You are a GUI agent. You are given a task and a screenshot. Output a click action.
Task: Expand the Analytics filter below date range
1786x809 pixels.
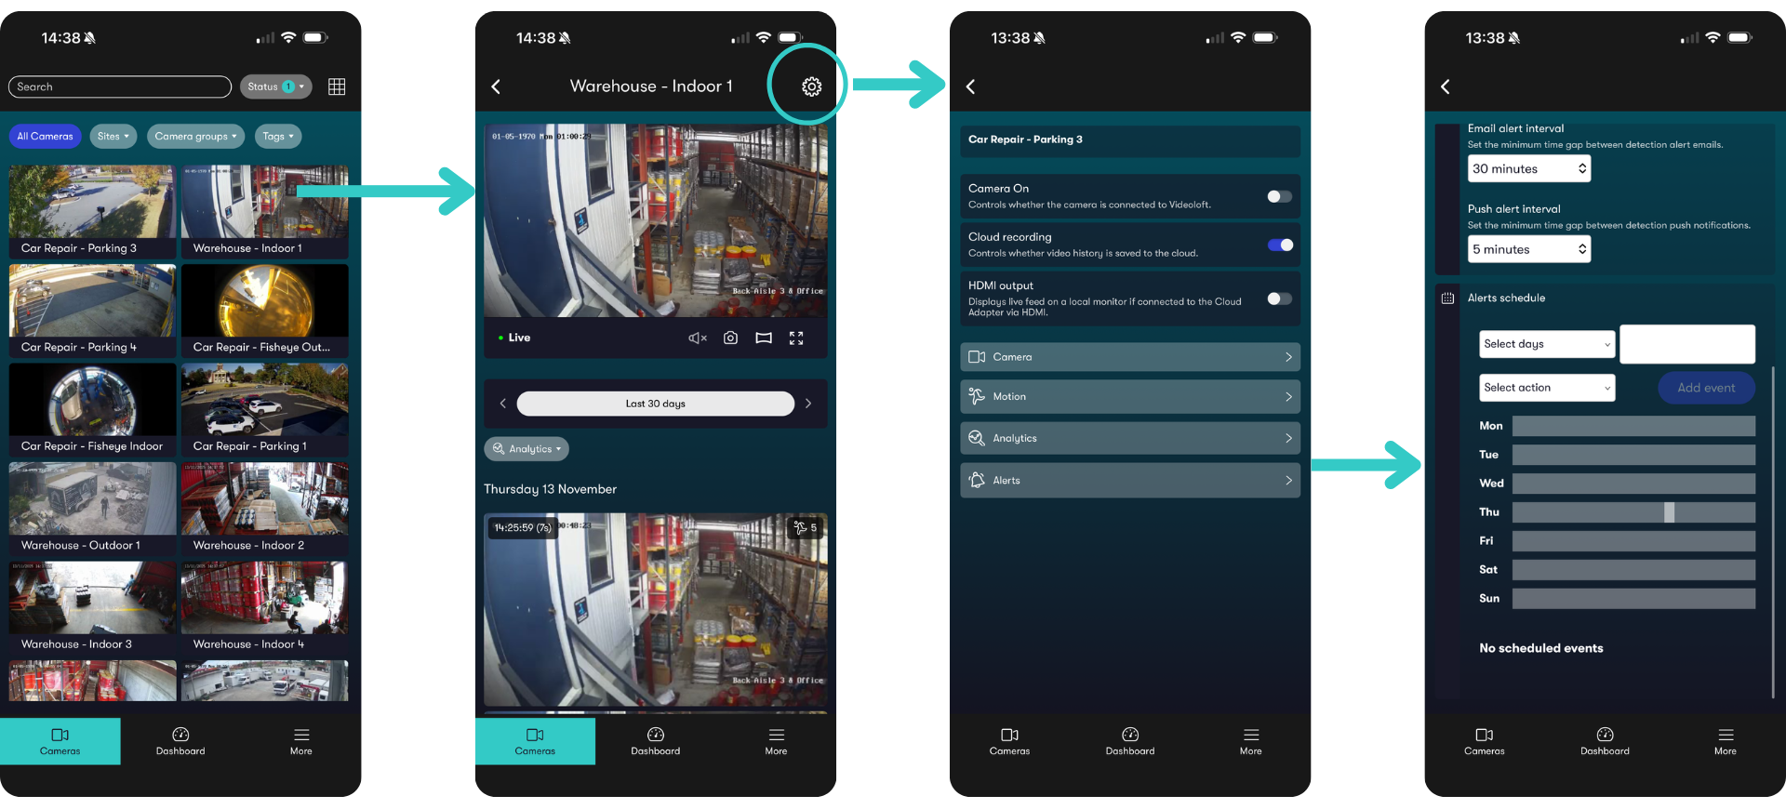click(x=526, y=449)
